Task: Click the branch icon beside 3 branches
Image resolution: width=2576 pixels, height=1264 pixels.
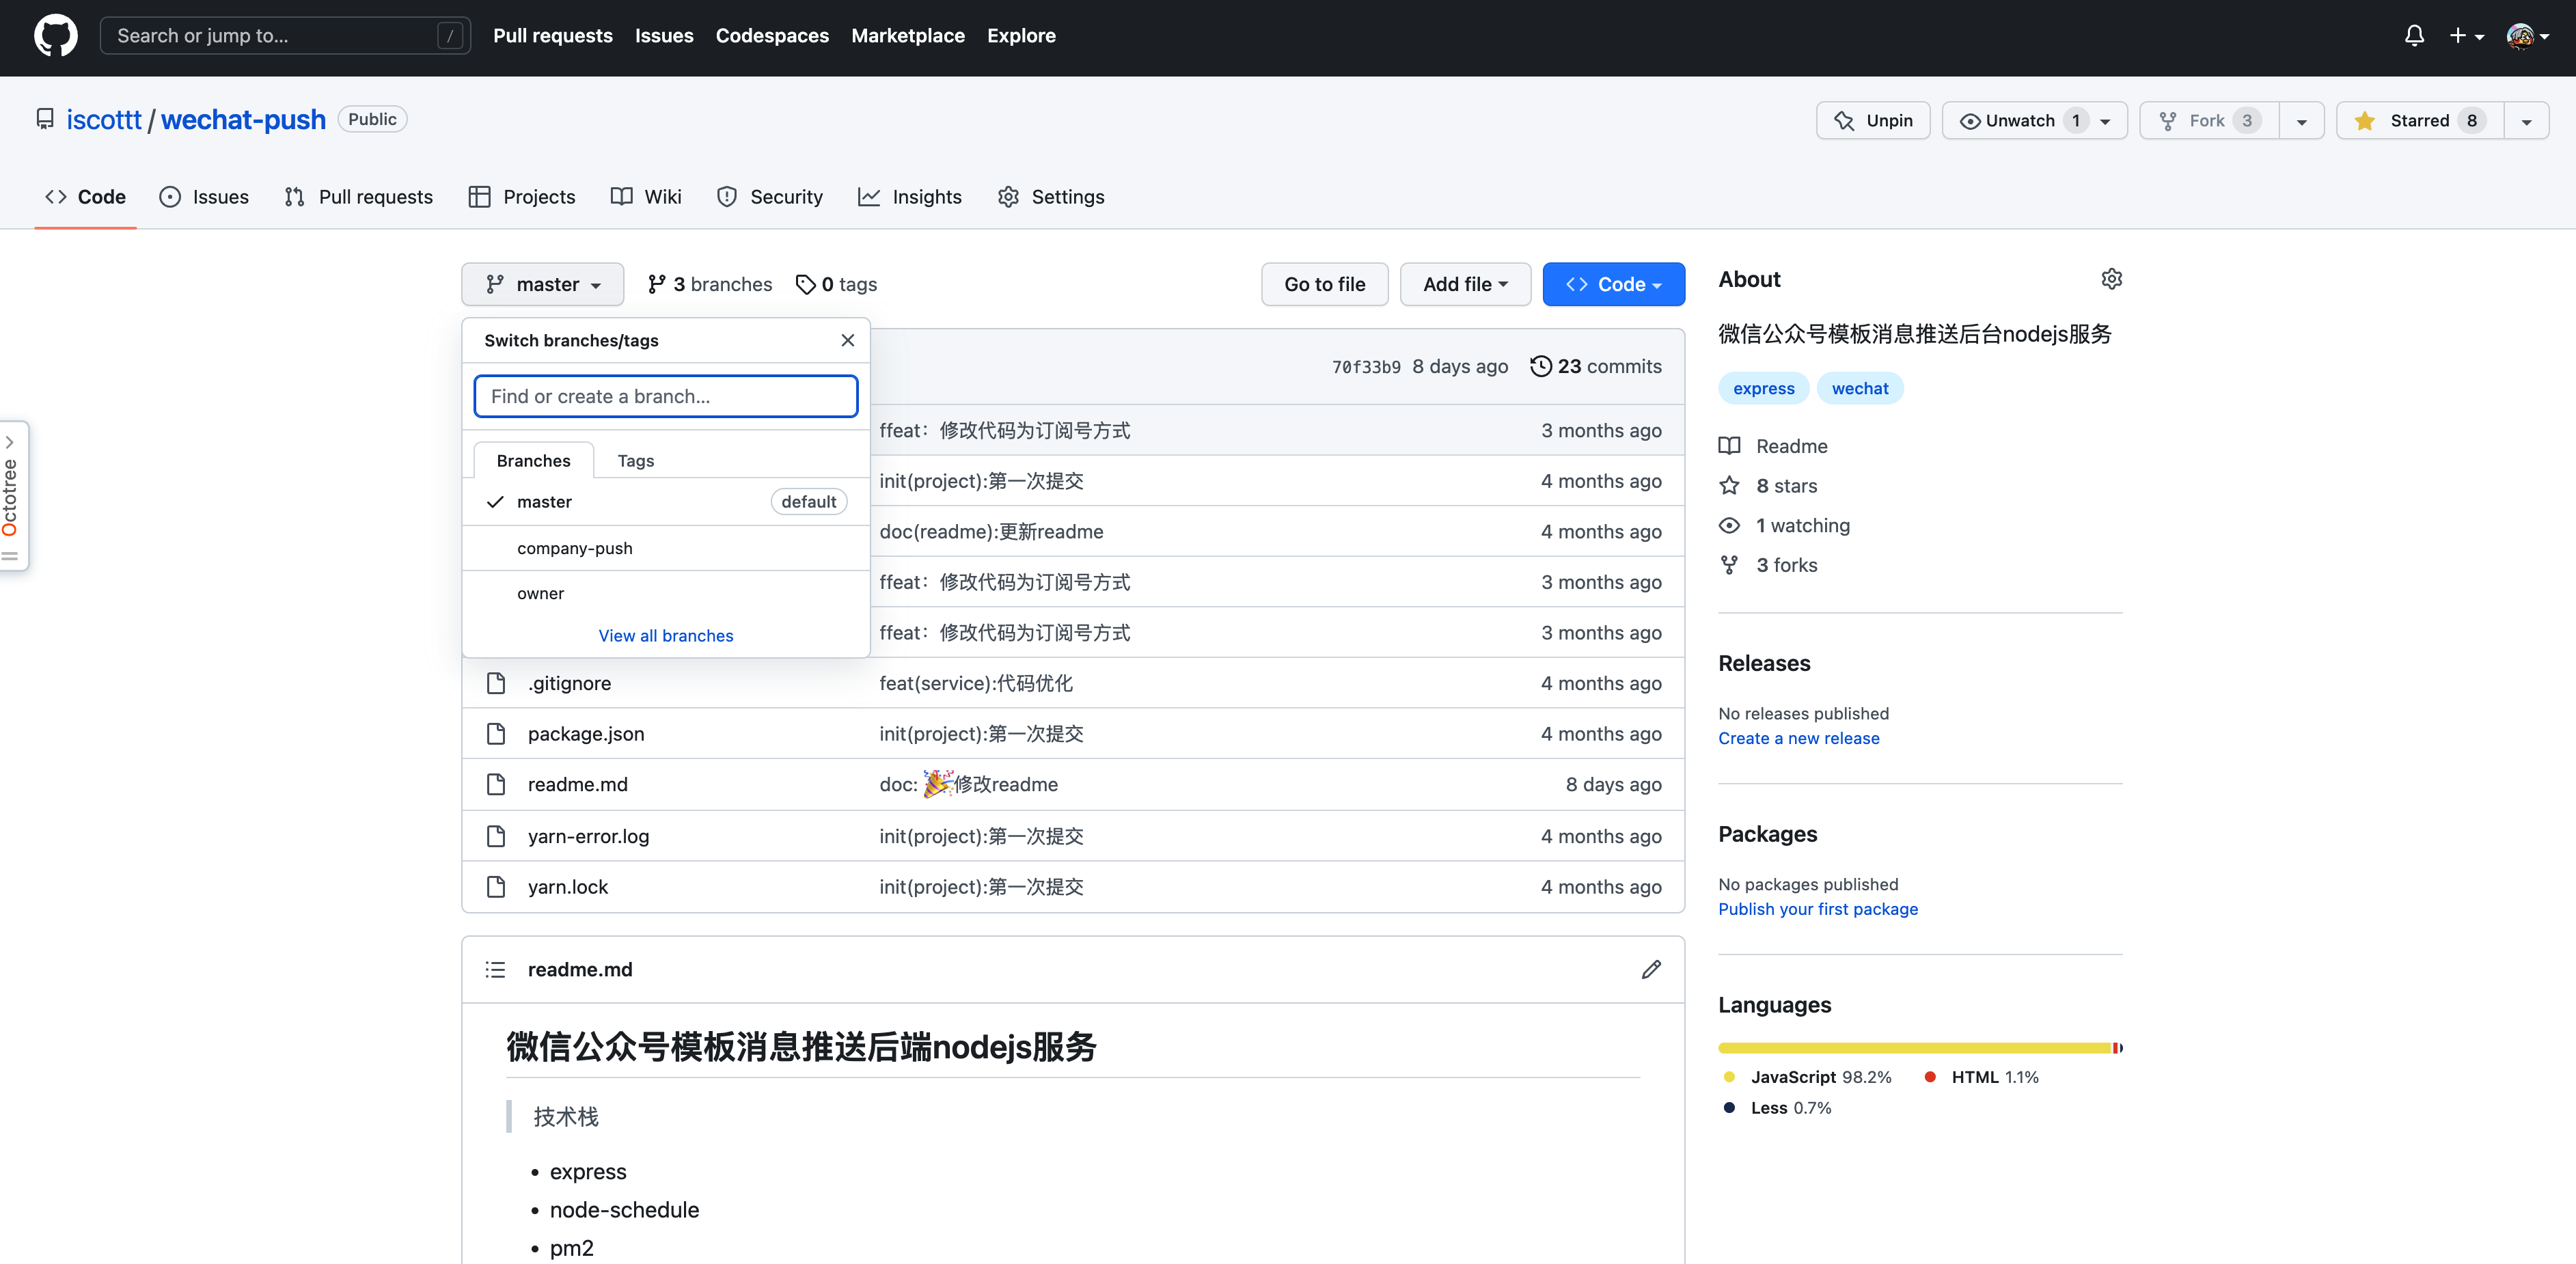Action: click(x=656, y=284)
